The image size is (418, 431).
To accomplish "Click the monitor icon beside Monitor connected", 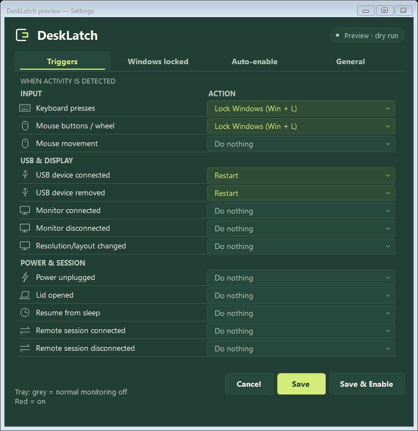I will 25,211.
